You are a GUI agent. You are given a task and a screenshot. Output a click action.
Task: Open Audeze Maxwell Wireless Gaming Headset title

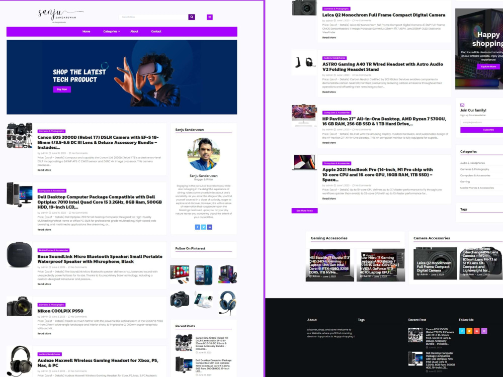(98, 363)
